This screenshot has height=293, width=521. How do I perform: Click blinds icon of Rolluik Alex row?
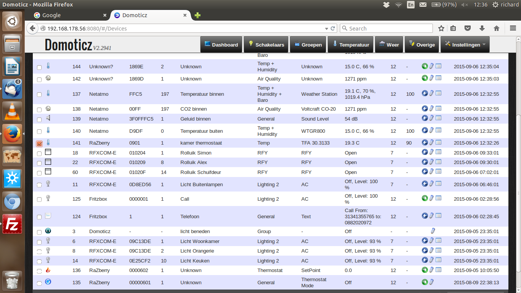coord(48,162)
